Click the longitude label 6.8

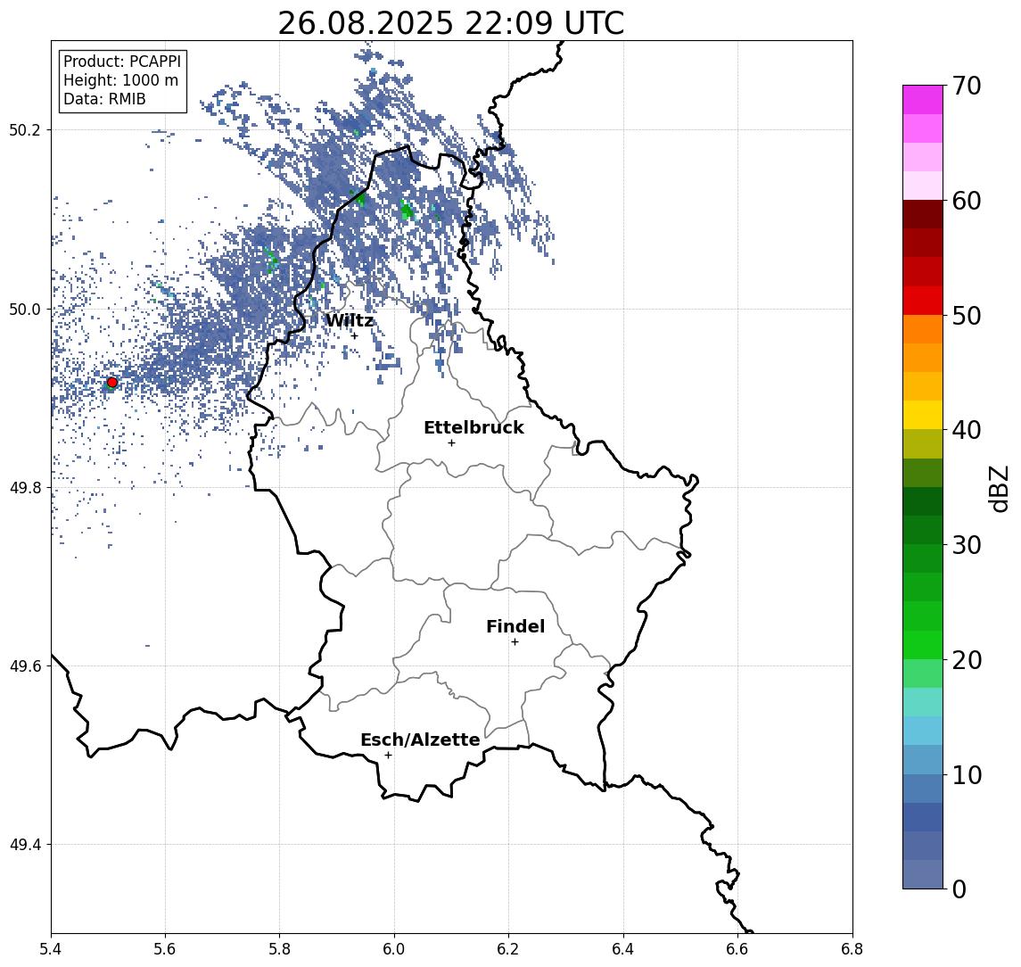(852, 949)
